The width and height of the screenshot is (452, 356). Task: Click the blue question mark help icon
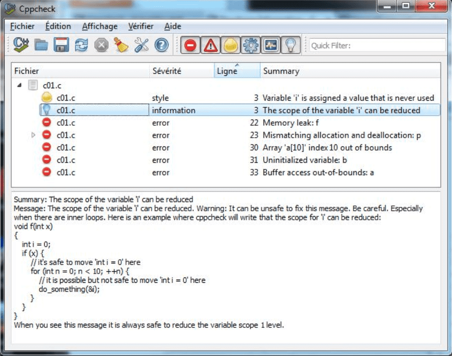point(161,45)
